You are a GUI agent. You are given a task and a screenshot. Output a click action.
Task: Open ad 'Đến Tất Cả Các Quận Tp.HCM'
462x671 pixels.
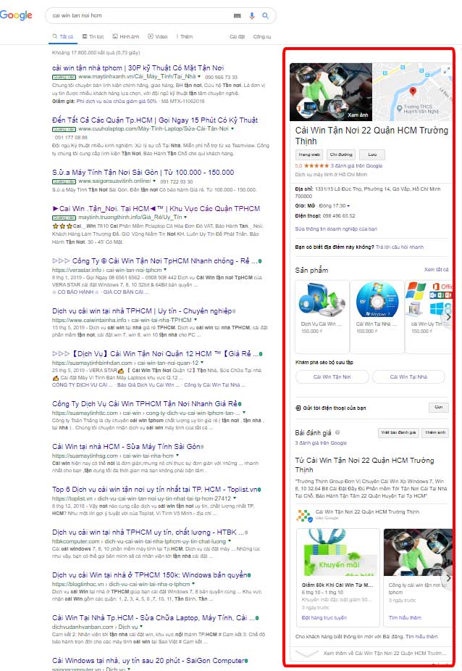click(x=155, y=120)
